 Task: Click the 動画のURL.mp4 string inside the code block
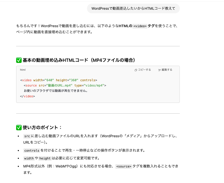pos(59,85)
